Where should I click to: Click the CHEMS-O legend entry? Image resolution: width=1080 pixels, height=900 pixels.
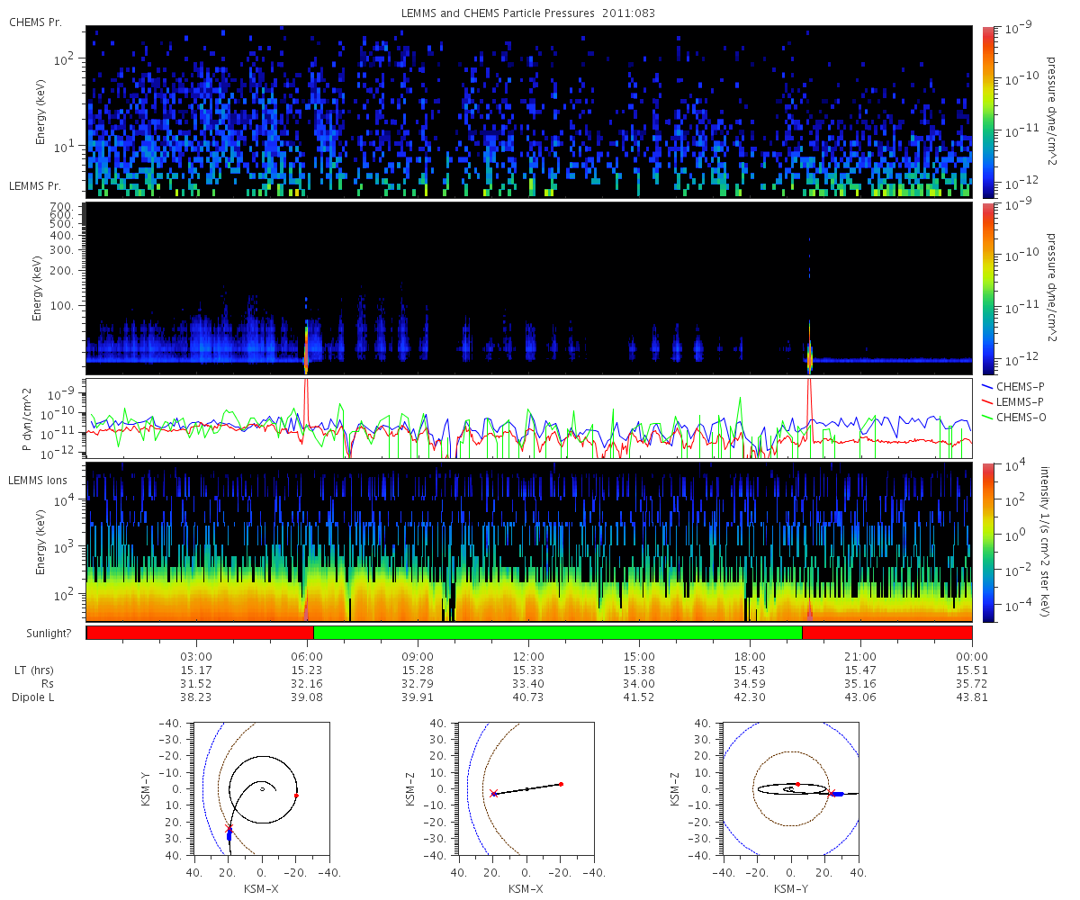[x=1015, y=416]
